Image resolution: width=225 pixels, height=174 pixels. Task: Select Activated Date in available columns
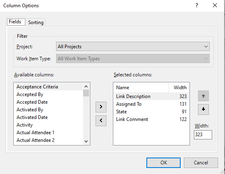pos(49,117)
